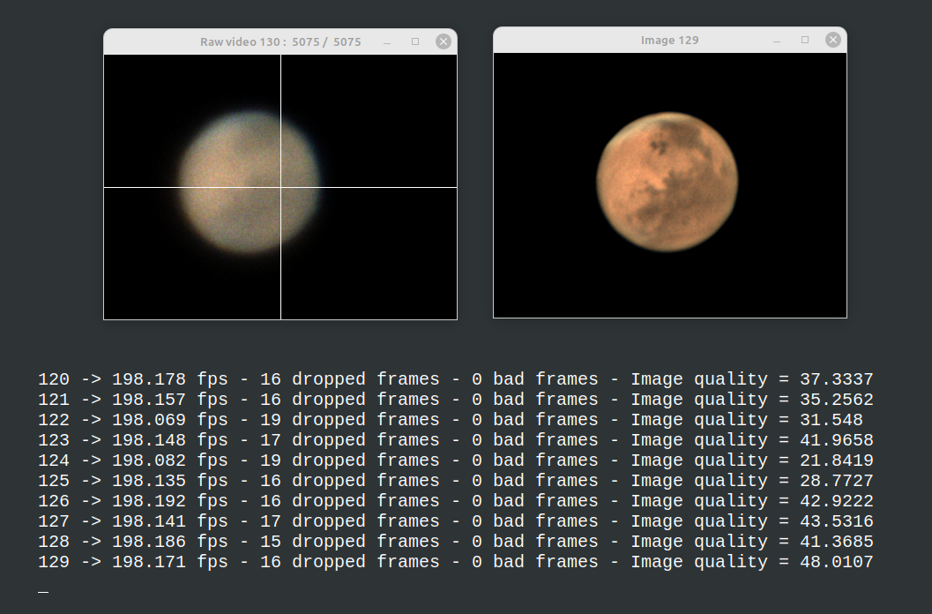The image size is (932, 614).
Task: Maximize the Raw video 130 window
Action: click(415, 41)
